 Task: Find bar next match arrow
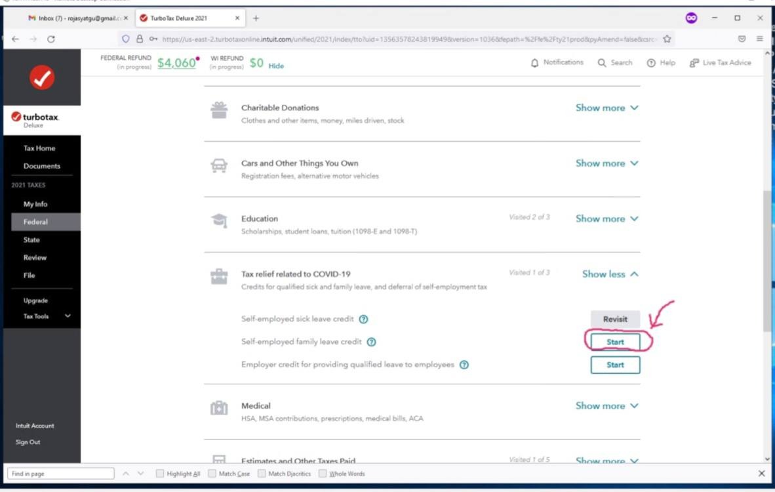(141, 474)
